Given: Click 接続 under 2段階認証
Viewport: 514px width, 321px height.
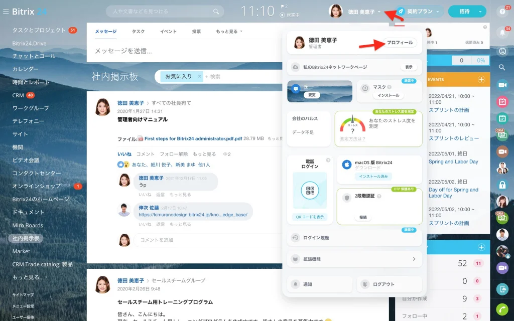Looking at the screenshot, I should [363, 217].
